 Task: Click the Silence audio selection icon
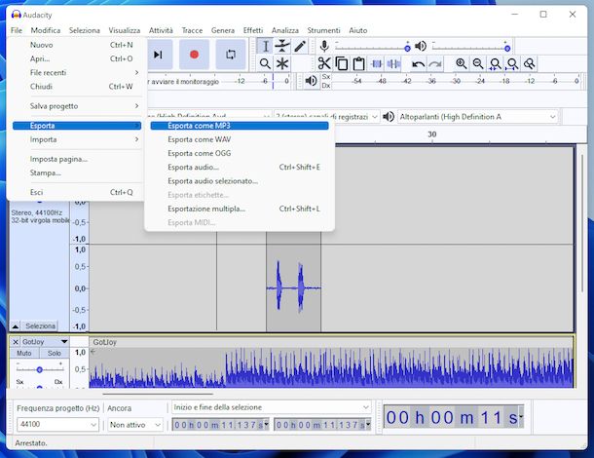click(393, 63)
